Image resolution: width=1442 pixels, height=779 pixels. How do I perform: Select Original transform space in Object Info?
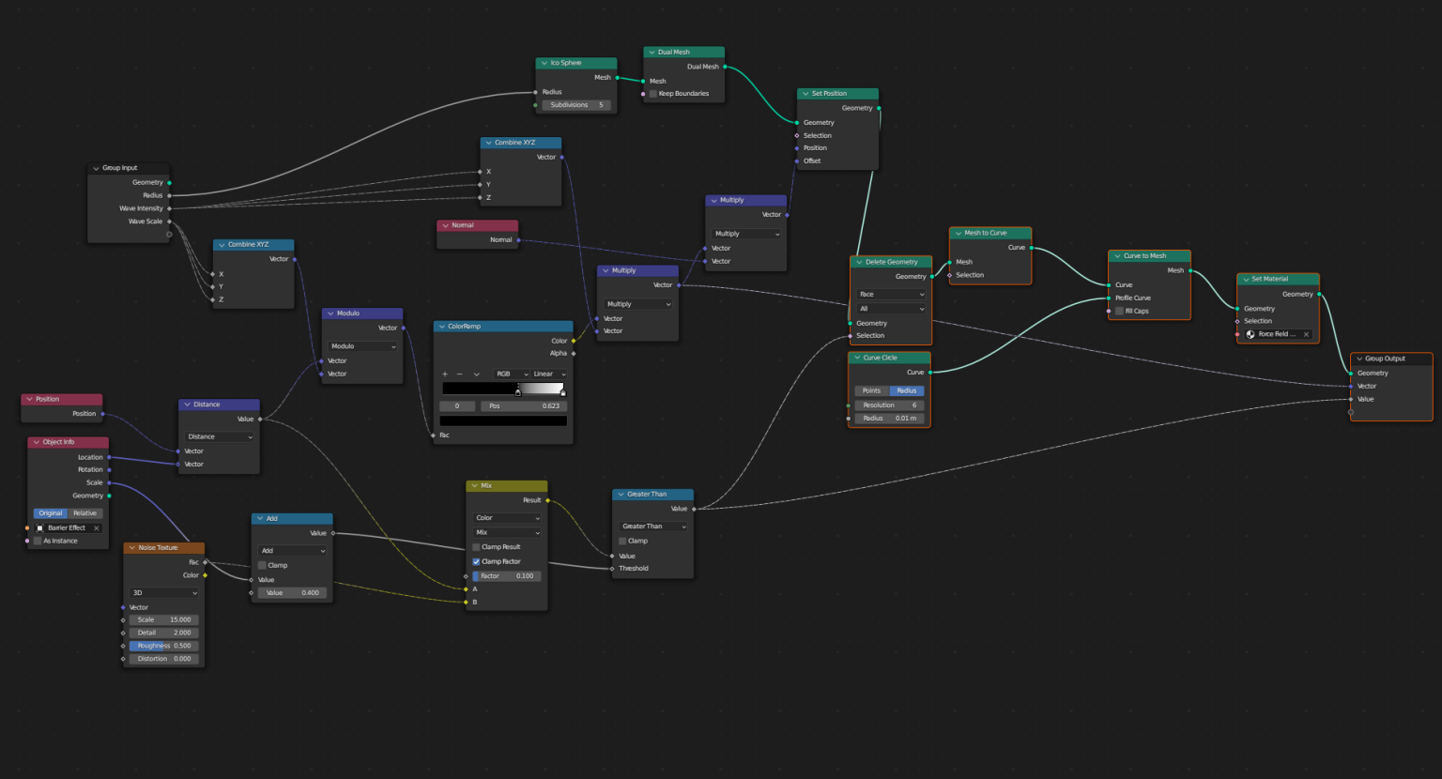click(51, 513)
